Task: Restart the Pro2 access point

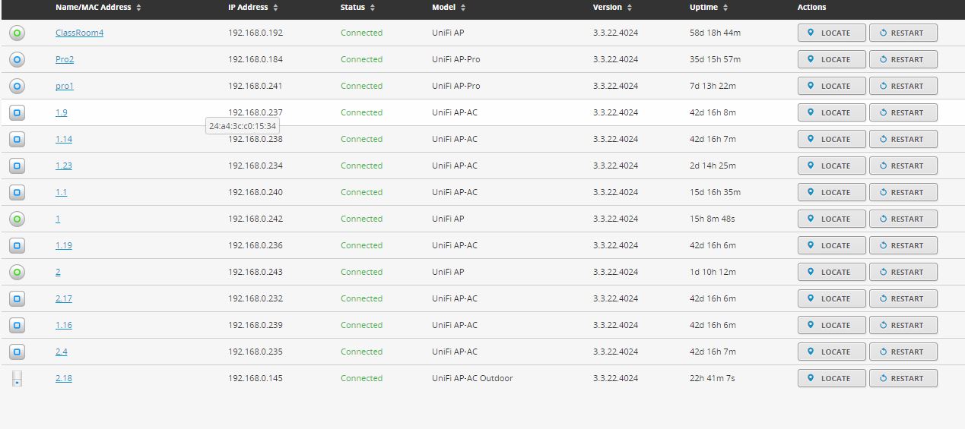Action: point(903,60)
